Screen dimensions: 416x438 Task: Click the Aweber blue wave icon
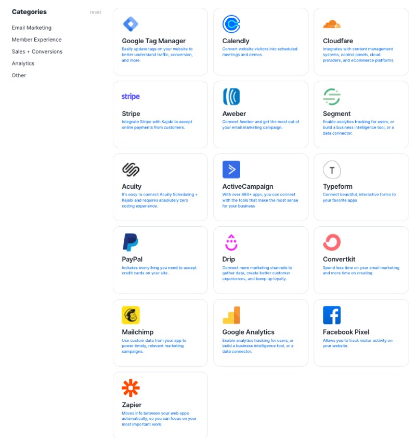[x=231, y=97]
